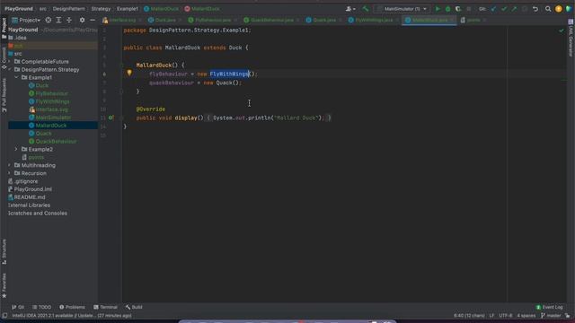Undo/rollback arrow icon in top toolbar

click(535, 9)
